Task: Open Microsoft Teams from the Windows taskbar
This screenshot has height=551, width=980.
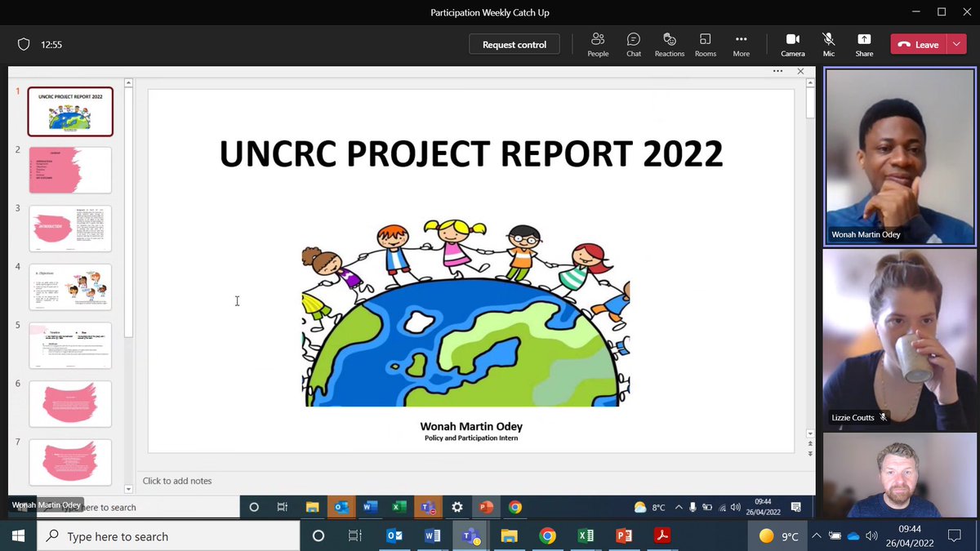Action: pyautogui.click(x=470, y=536)
